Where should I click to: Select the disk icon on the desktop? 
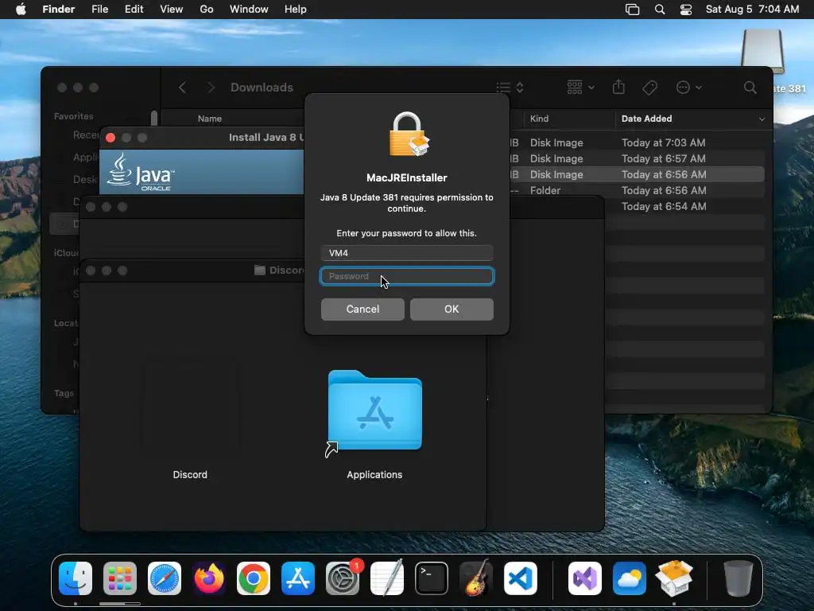(x=762, y=51)
